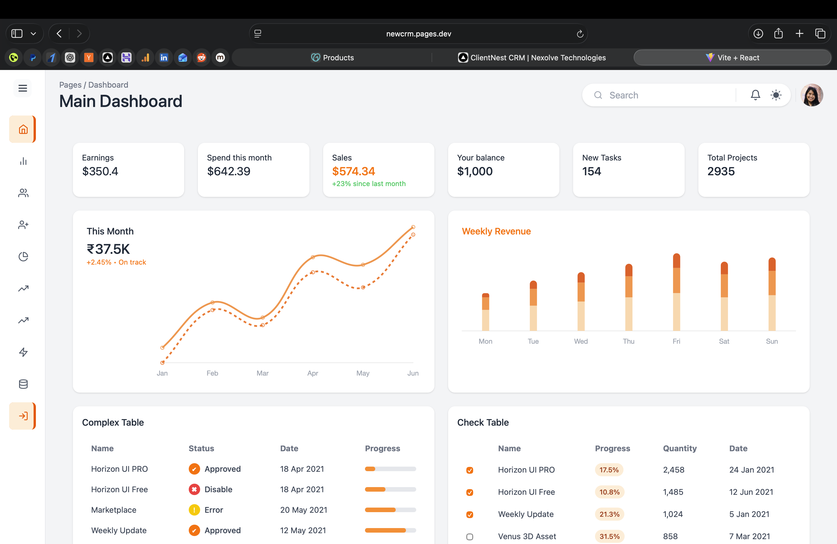Click the users/contacts sidebar icon
The image size is (837, 544).
click(22, 193)
